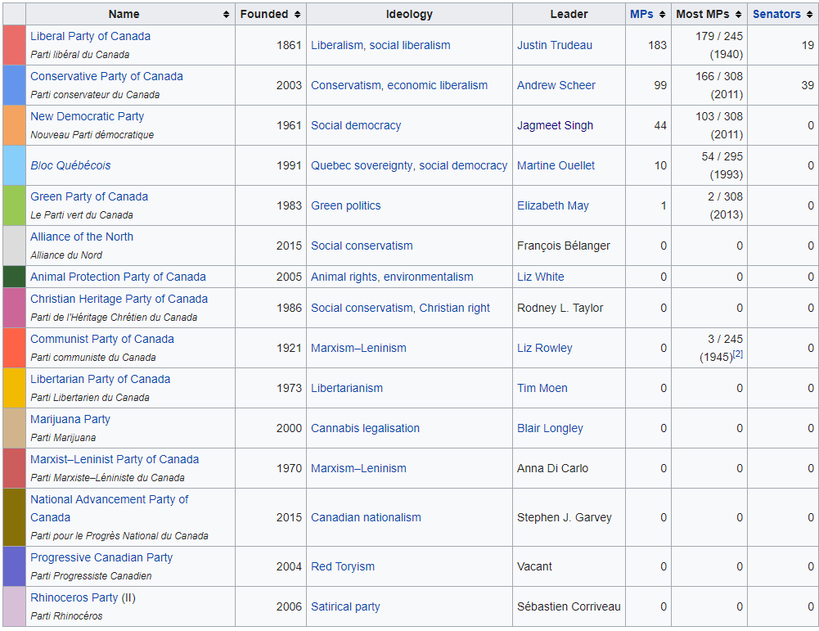This screenshot has width=819, height=631.
Task: Open Justin Trudeau leader link
Action: [555, 46]
